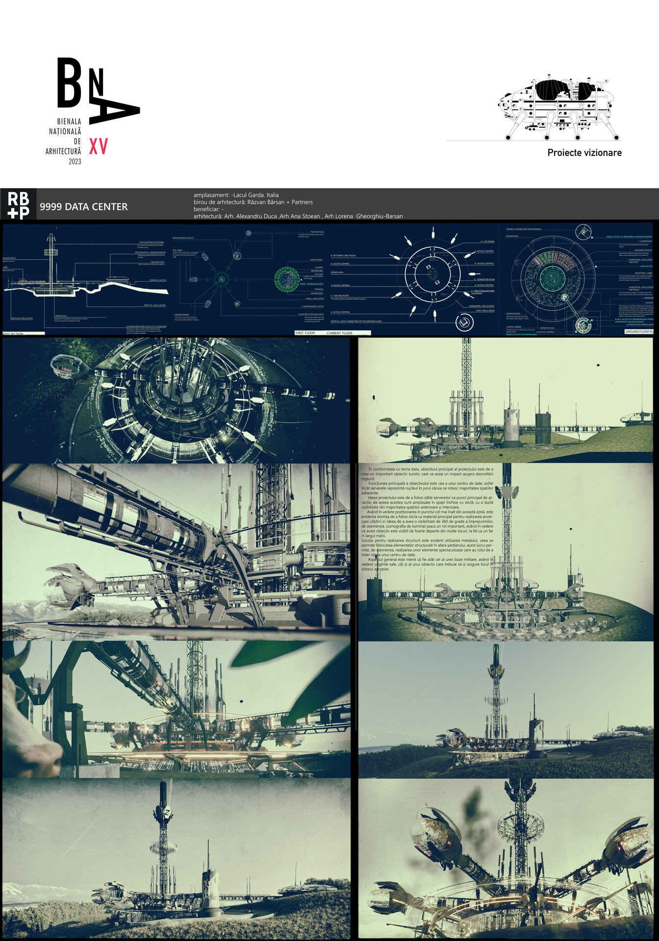Open the Proiecte vizionare category label
Image resolution: width=659 pixels, height=941 pixels.
[x=584, y=153]
